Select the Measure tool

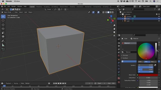coord(3,45)
